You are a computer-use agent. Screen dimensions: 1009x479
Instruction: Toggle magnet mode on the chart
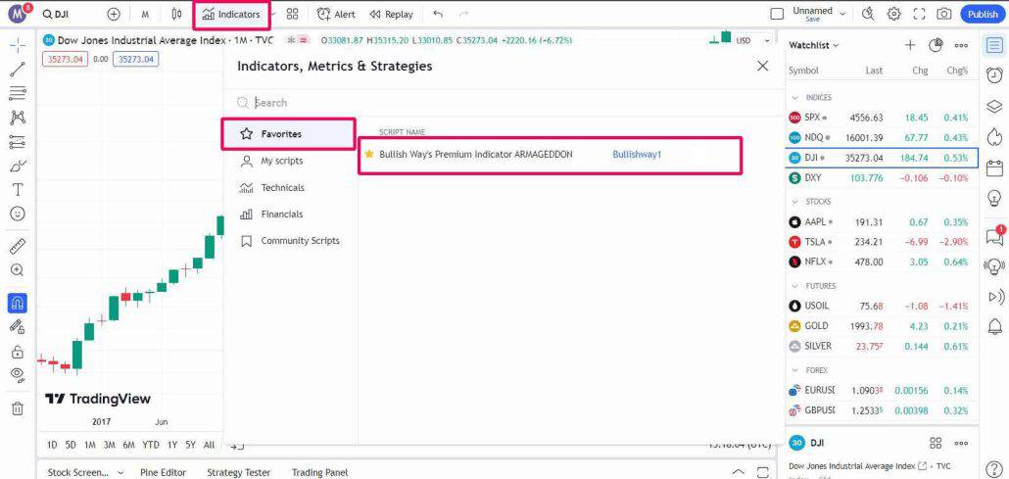click(18, 303)
